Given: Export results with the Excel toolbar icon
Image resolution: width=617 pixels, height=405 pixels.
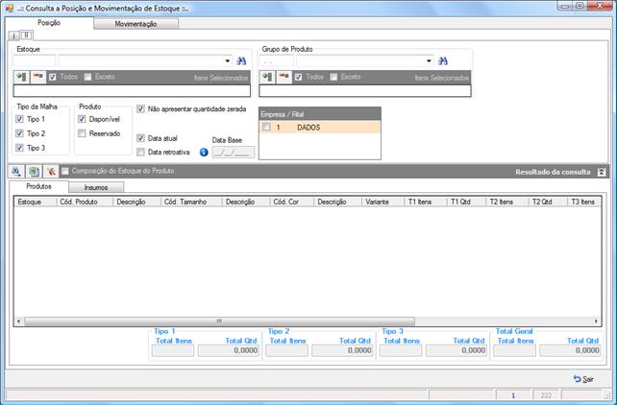Looking at the screenshot, I should coord(34,171).
